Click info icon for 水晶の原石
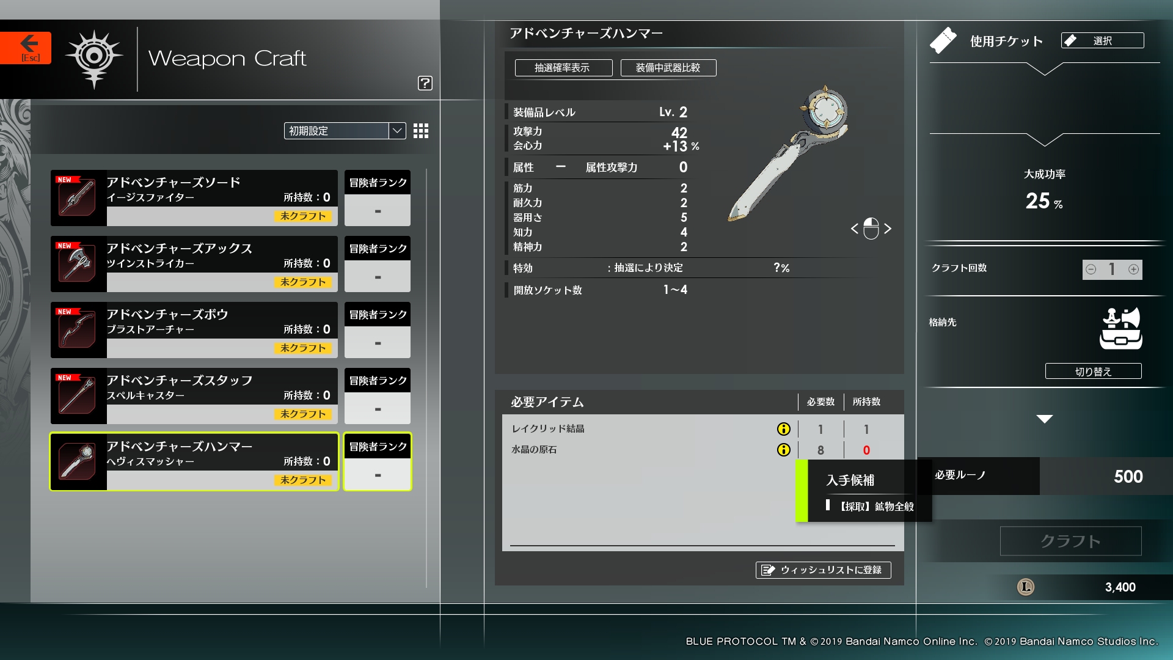Viewport: 1173px width, 660px height. pos(783,450)
